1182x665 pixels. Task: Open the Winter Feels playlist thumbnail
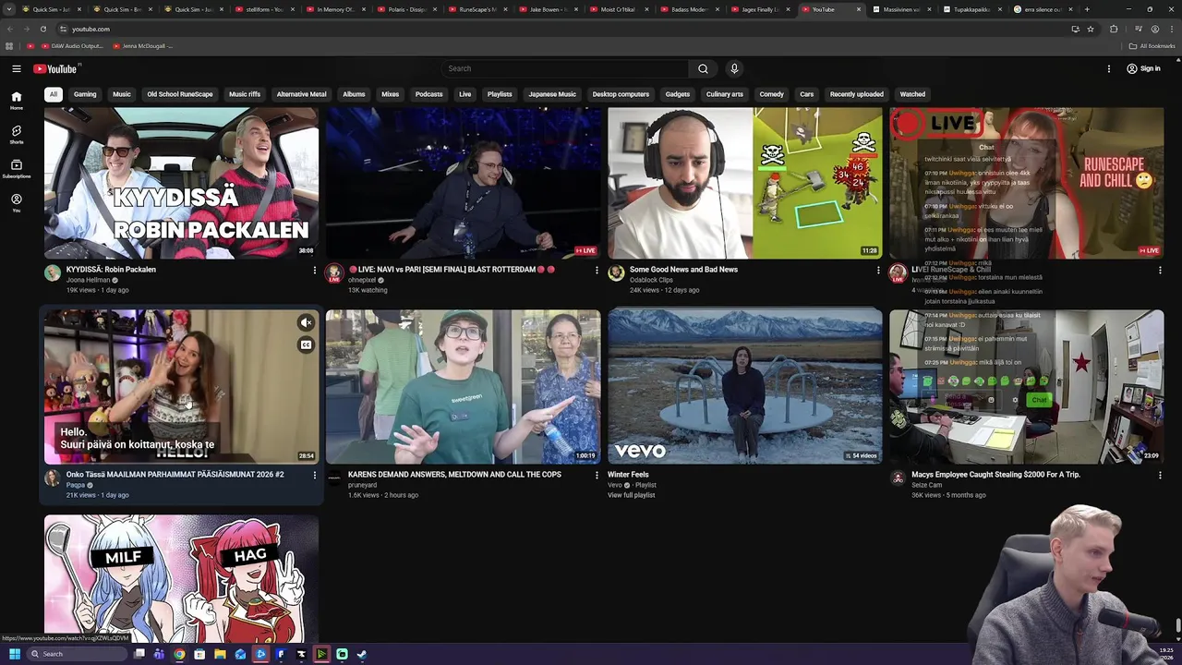(x=745, y=386)
